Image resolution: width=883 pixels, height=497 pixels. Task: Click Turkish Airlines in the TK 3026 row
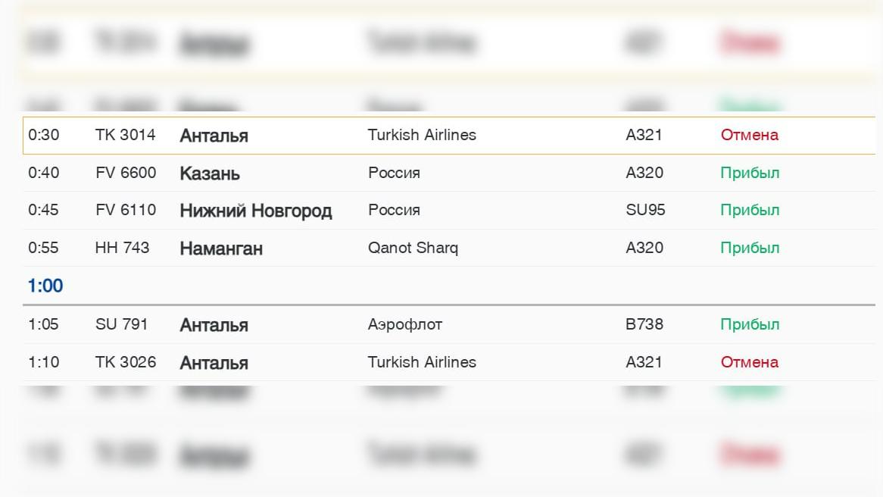coord(422,362)
